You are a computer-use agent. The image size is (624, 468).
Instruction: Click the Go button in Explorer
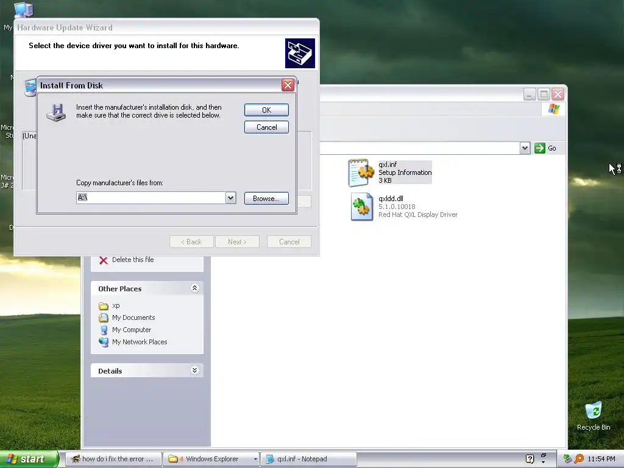click(545, 148)
